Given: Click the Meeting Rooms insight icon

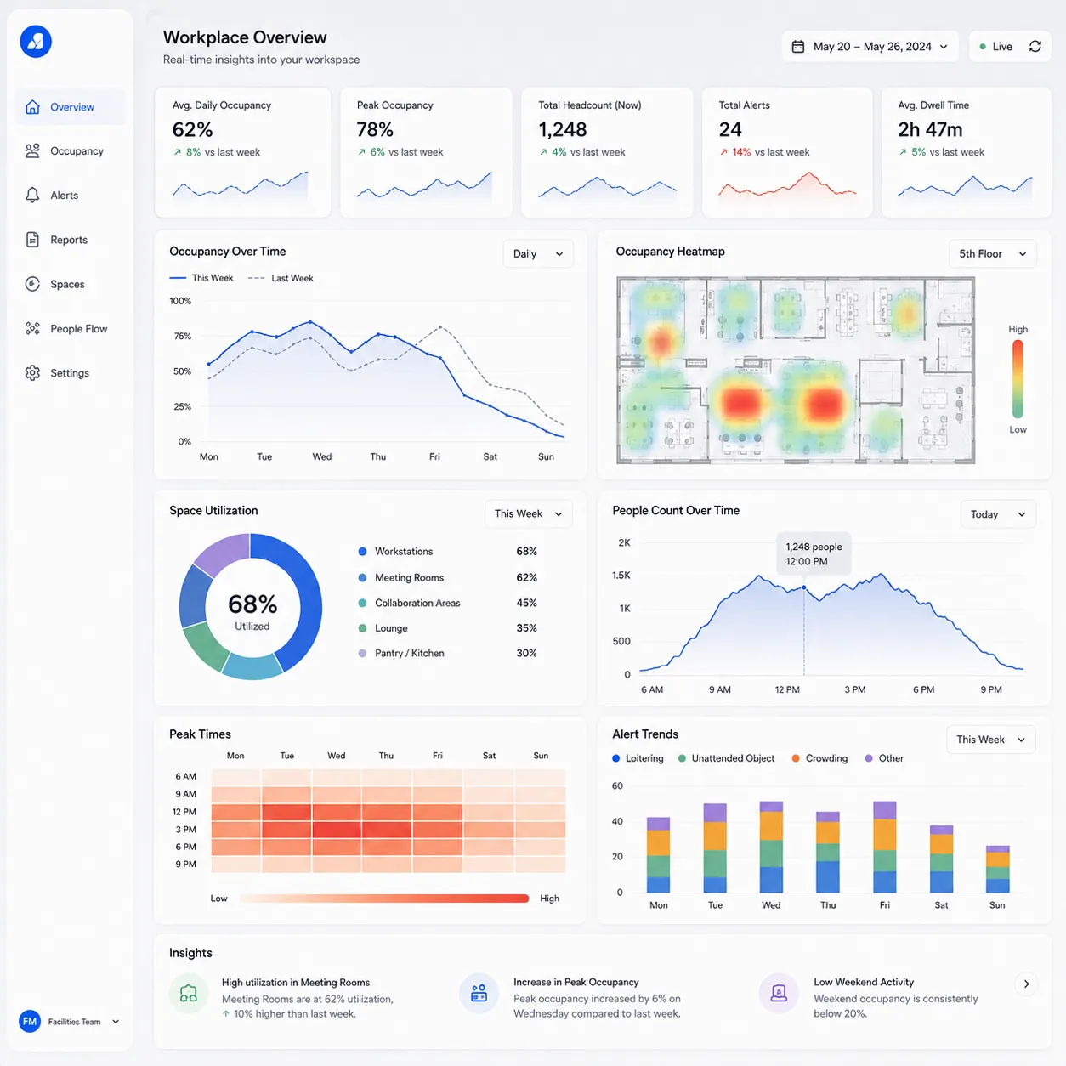Looking at the screenshot, I should pos(189,993).
